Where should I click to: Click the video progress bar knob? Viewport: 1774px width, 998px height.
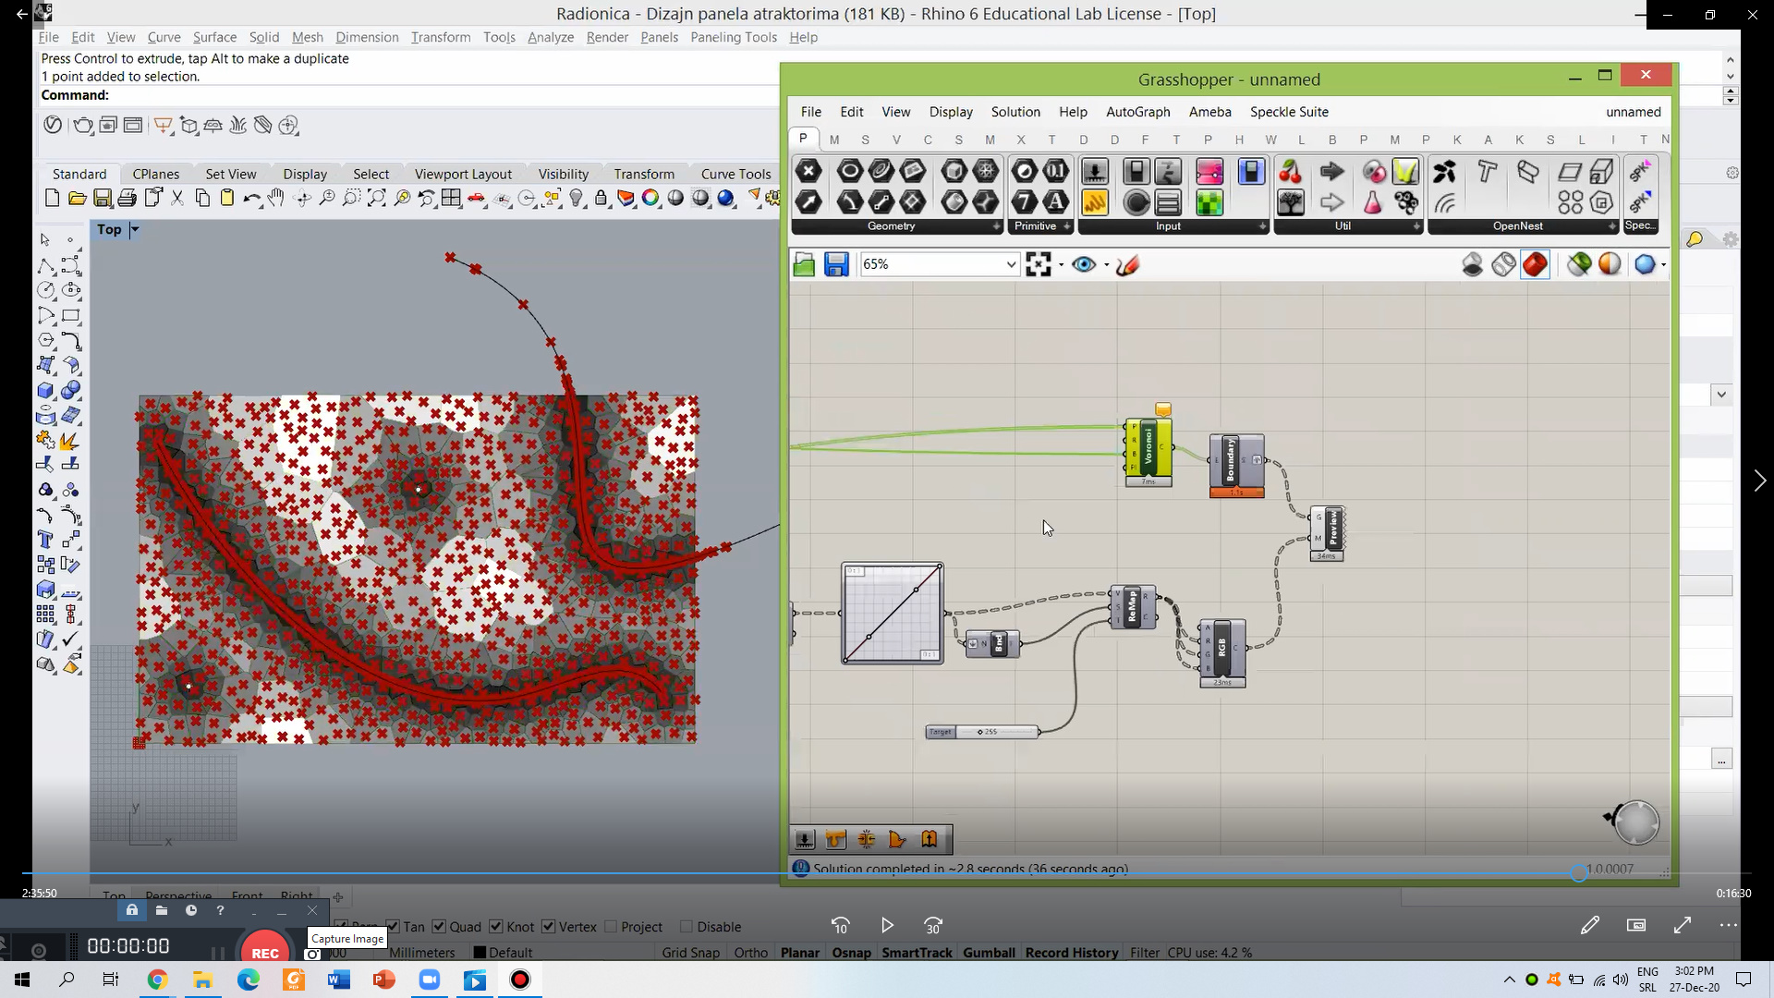pyautogui.click(x=1579, y=873)
